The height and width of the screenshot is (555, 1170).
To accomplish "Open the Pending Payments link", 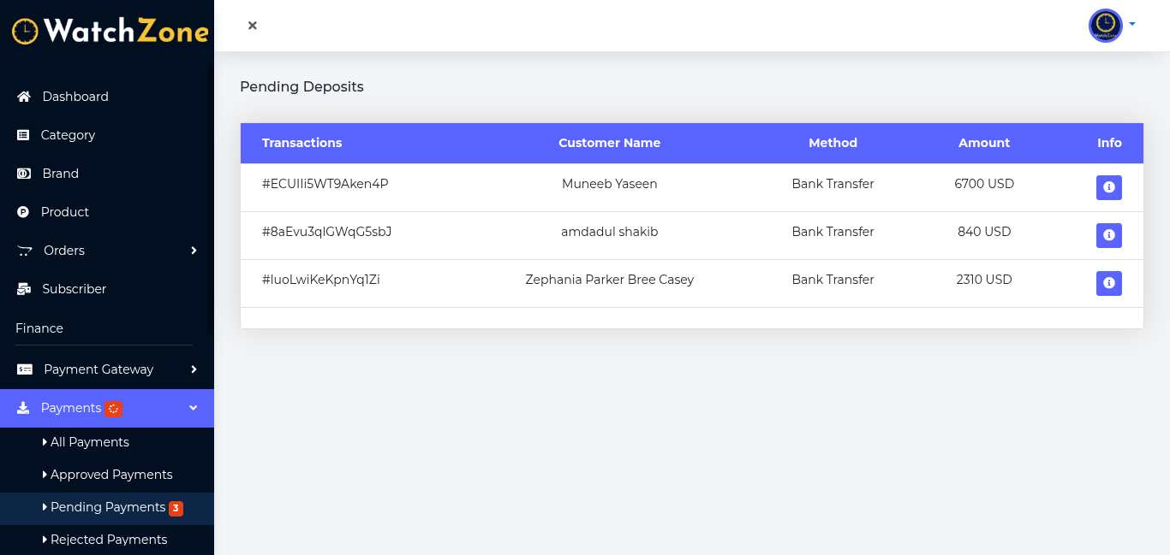I will click(x=108, y=507).
